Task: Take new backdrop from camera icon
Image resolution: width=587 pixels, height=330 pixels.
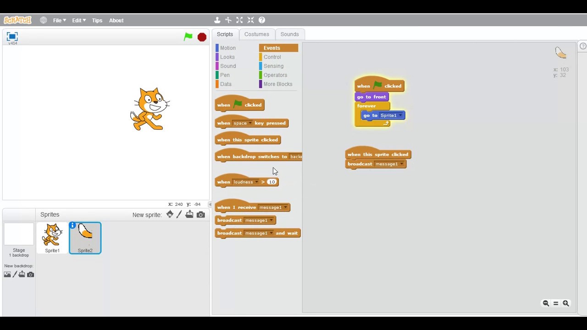Action: click(30, 274)
